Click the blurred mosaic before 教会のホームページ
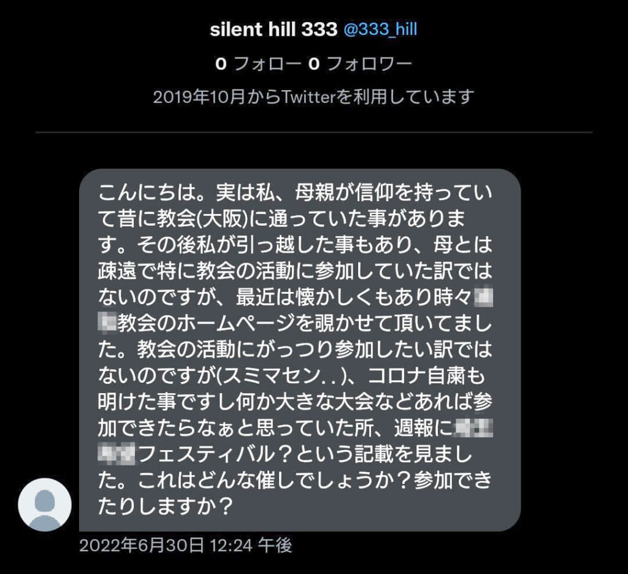 pos(107,323)
